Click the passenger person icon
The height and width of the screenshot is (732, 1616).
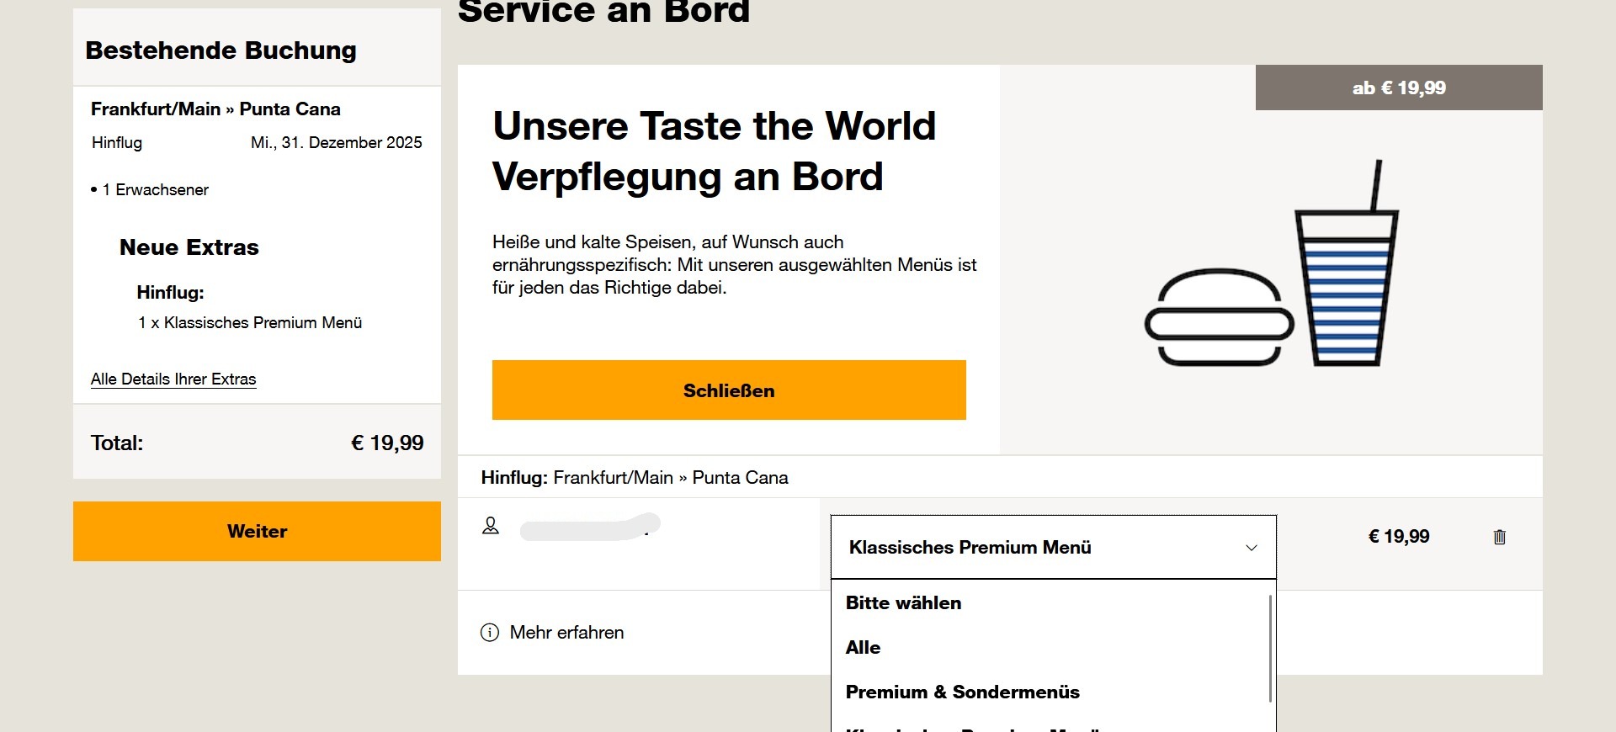click(491, 526)
